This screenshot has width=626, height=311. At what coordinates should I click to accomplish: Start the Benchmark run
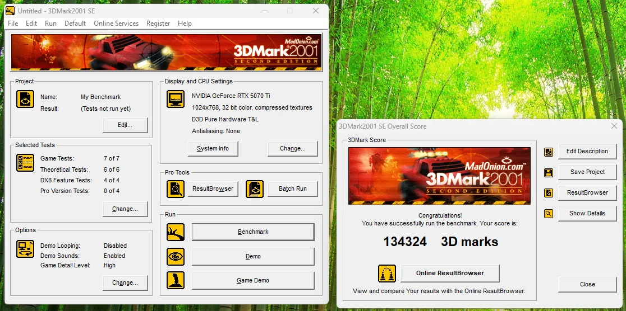click(253, 232)
